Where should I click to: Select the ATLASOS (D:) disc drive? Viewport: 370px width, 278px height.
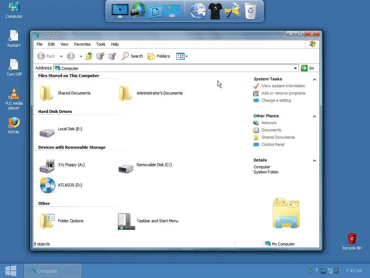pos(61,185)
